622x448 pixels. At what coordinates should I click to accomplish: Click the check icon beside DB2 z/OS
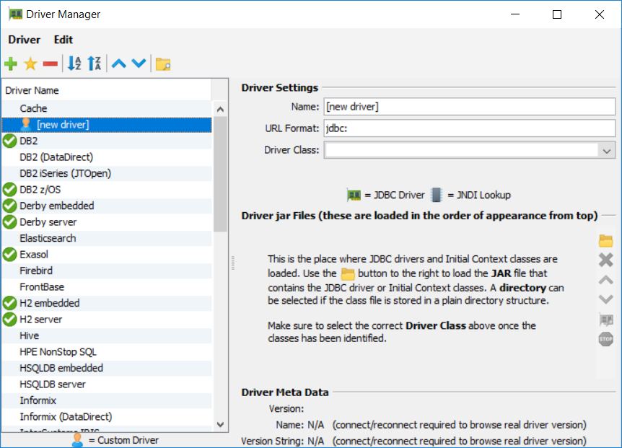pyautogui.click(x=10, y=190)
